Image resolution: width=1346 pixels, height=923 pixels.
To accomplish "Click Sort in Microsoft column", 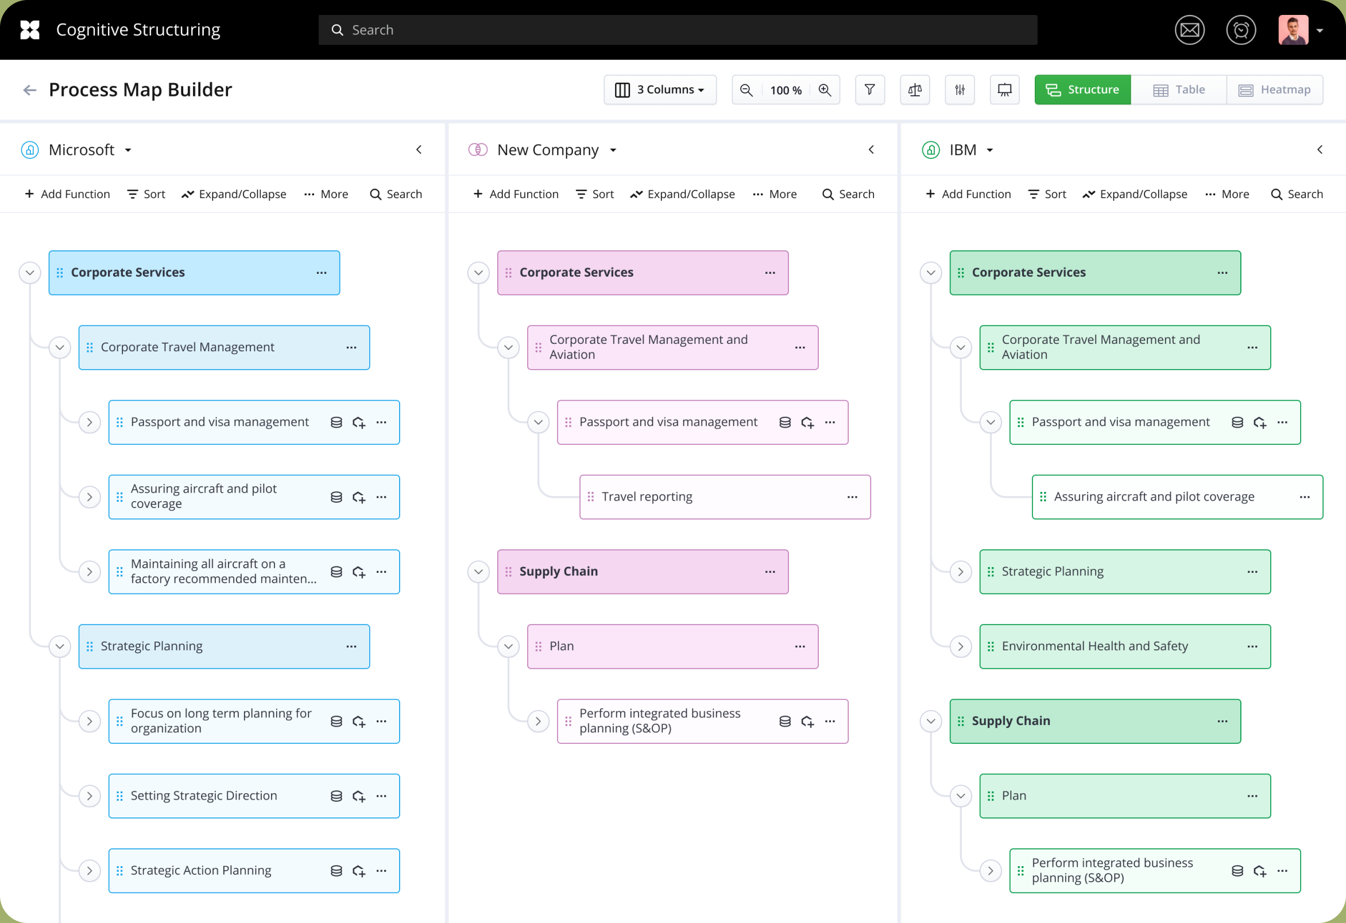I will coord(146,195).
